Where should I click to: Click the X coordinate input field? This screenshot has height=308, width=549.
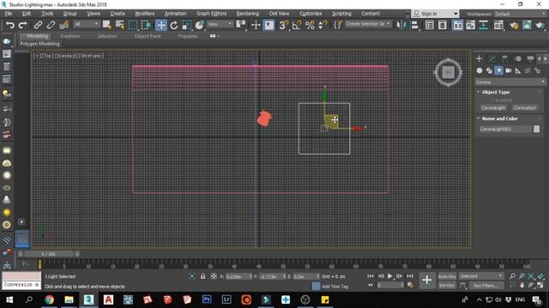(x=238, y=276)
